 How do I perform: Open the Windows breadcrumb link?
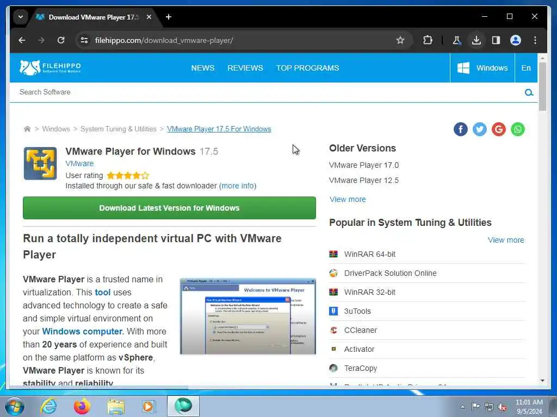coord(56,129)
